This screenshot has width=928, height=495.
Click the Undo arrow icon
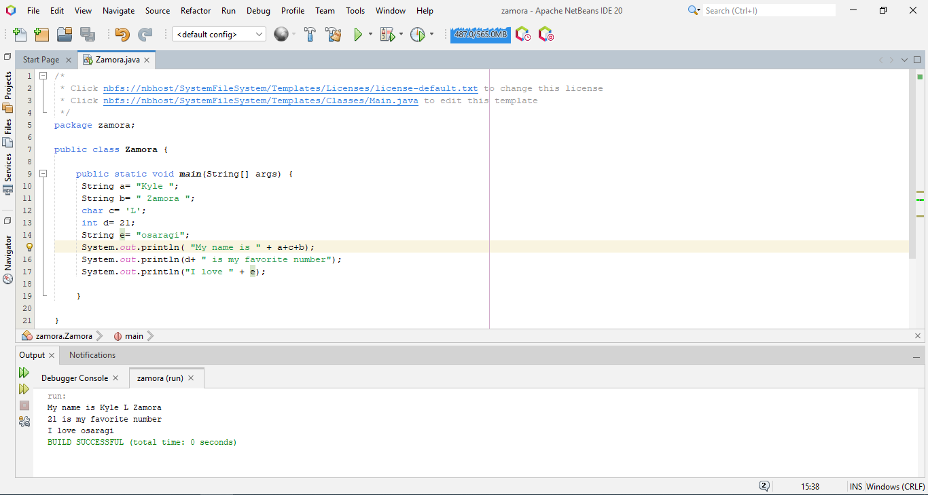[122, 35]
